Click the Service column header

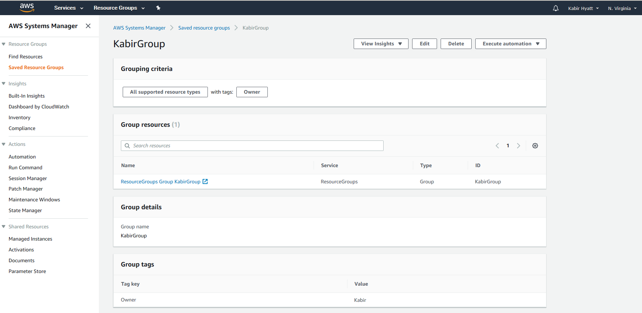(329, 165)
